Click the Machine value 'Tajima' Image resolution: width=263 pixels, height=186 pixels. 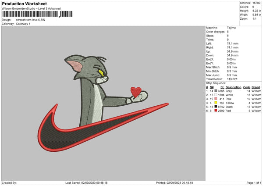tap(231, 28)
